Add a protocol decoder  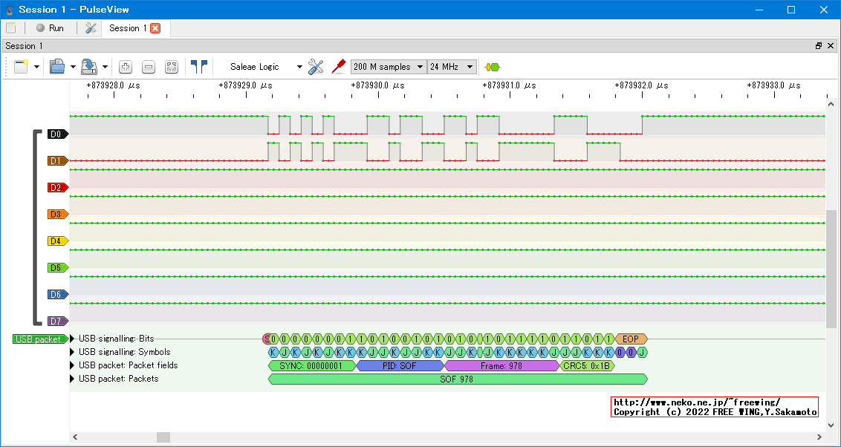492,67
